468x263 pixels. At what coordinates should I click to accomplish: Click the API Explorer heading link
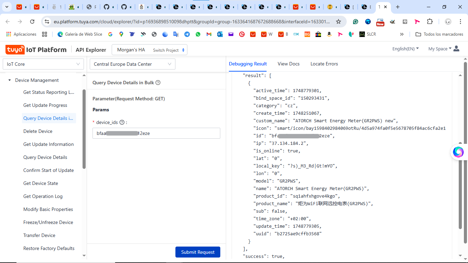click(x=91, y=50)
